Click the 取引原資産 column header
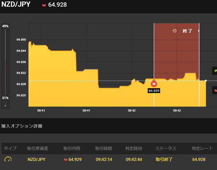 click(x=38, y=148)
